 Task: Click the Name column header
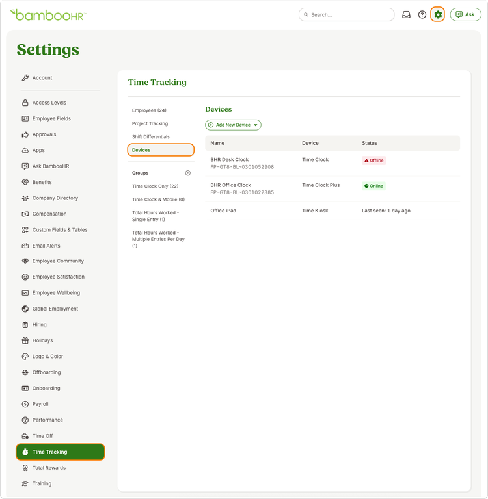click(217, 143)
